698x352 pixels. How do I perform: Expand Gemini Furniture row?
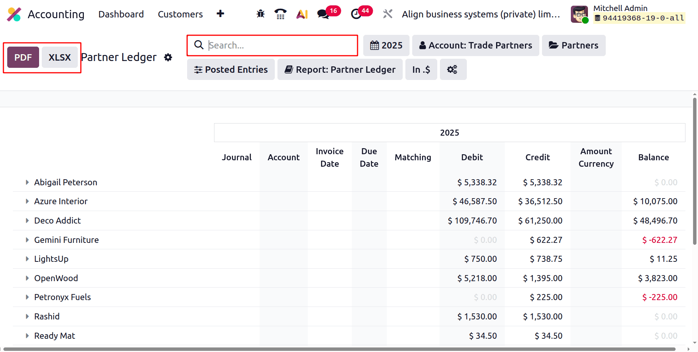pos(27,240)
